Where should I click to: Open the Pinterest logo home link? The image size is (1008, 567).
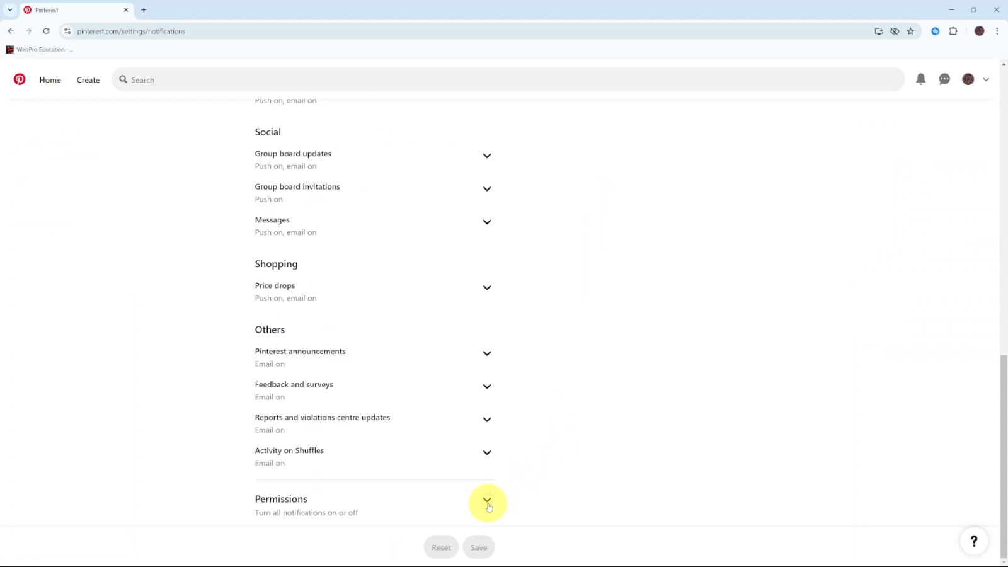[x=20, y=79]
